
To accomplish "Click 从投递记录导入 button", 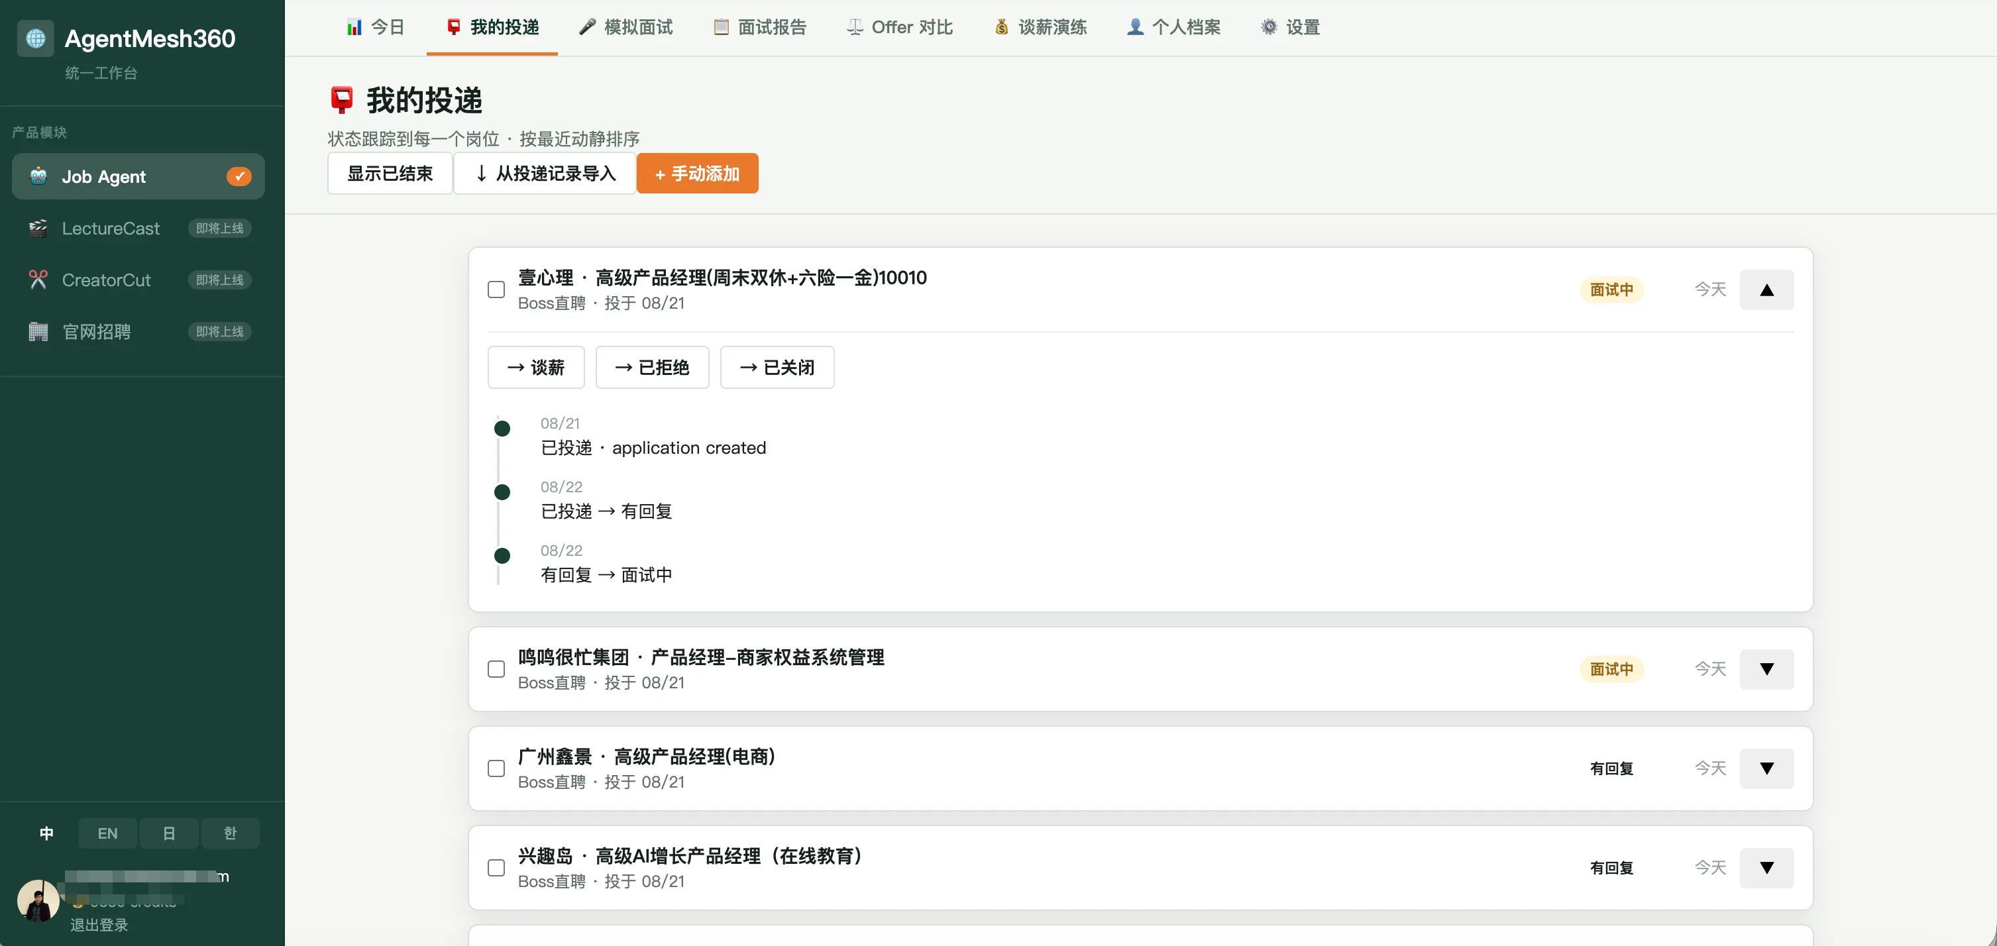I will click(545, 173).
